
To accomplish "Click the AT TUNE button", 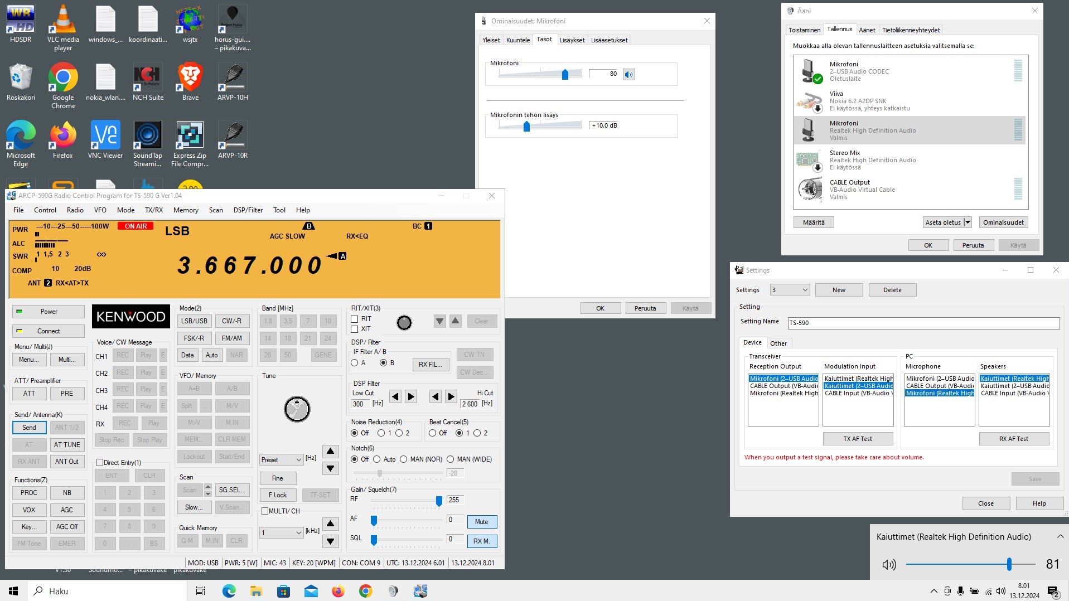I will (67, 445).
